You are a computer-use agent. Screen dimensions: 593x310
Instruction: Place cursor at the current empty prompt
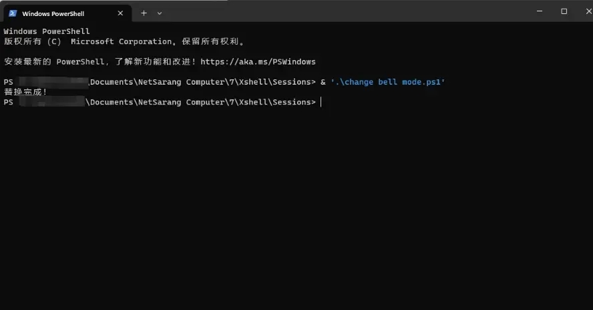[321, 102]
